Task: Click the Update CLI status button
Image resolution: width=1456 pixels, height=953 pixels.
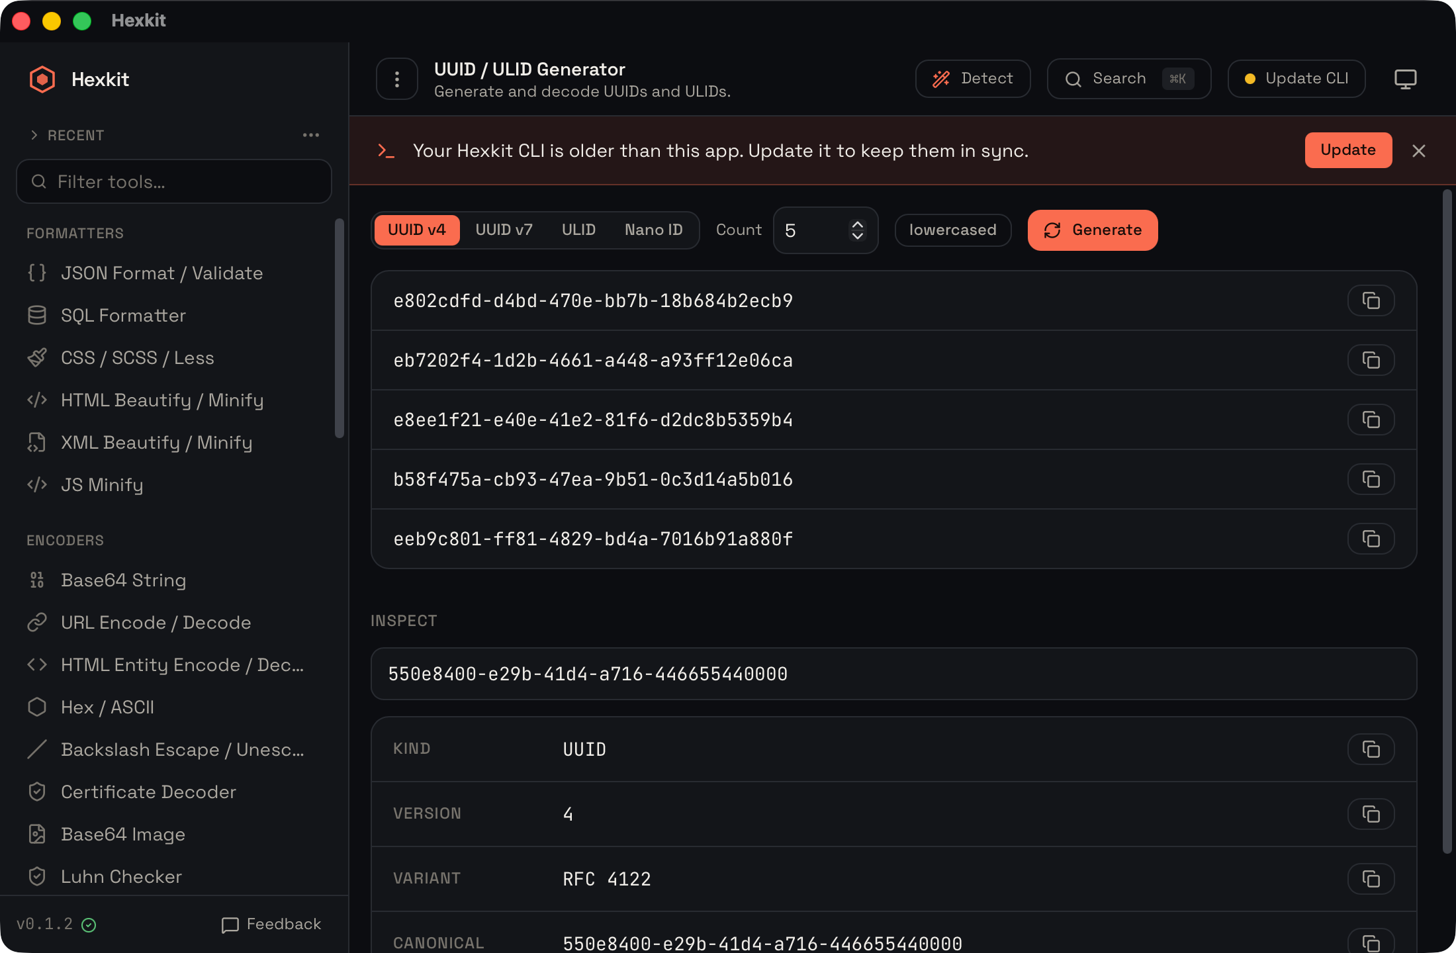Action: point(1297,79)
